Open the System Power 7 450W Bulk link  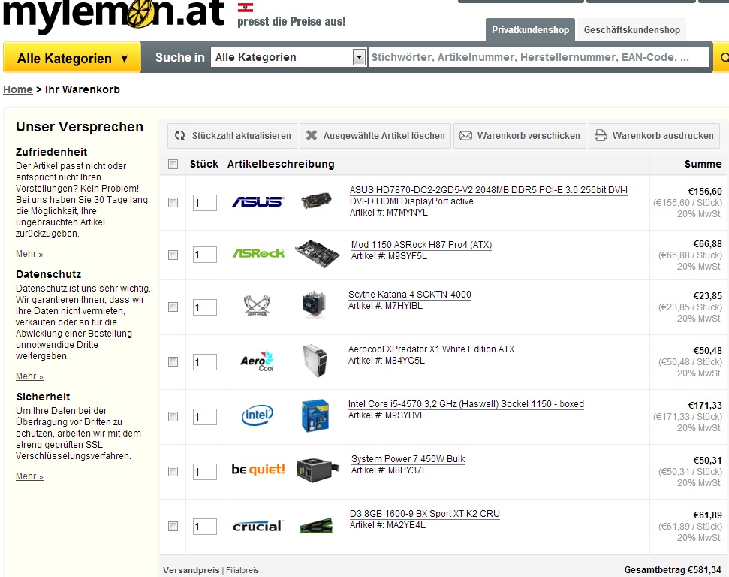pyautogui.click(x=408, y=459)
